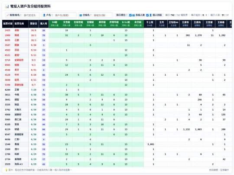Click the 246 shares value in row 3041

tap(200, 100)
